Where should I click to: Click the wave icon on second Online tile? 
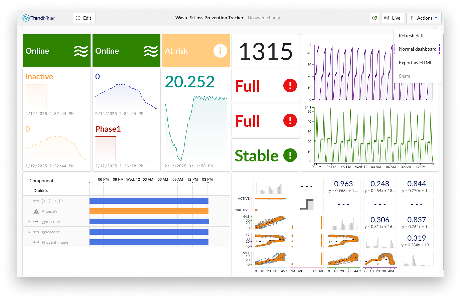(151, 51)
